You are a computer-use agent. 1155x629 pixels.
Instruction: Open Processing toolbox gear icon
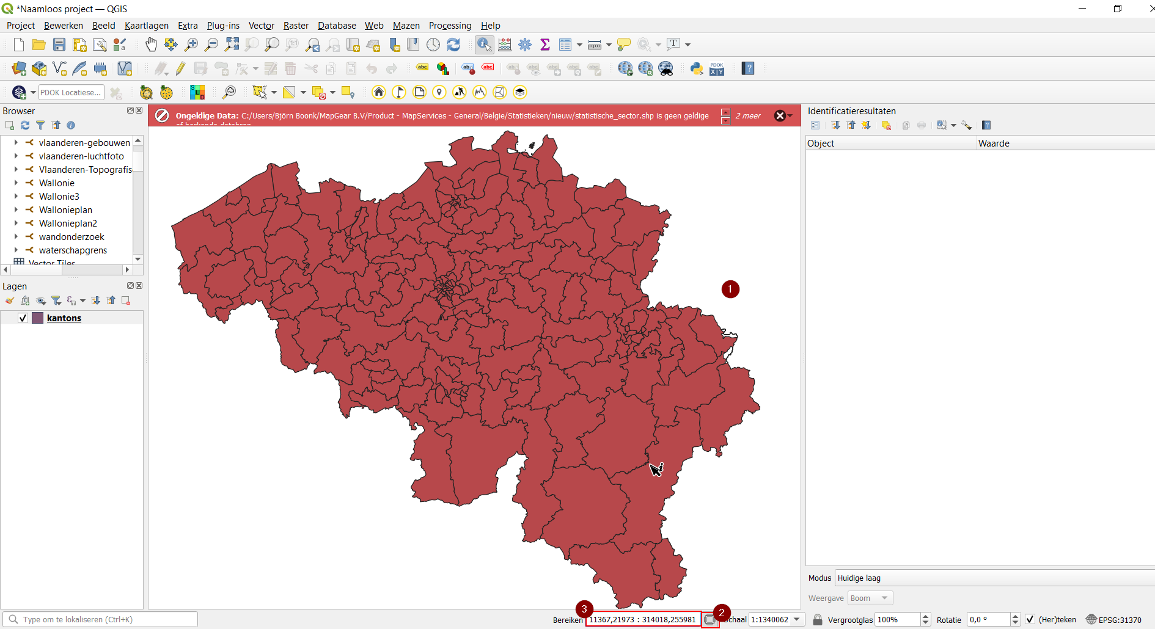tap(525, 45)
